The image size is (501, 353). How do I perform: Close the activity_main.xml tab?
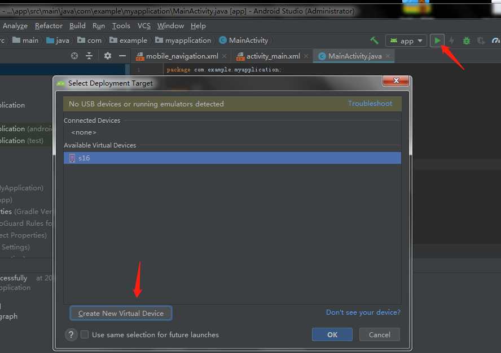pos(306,56)
